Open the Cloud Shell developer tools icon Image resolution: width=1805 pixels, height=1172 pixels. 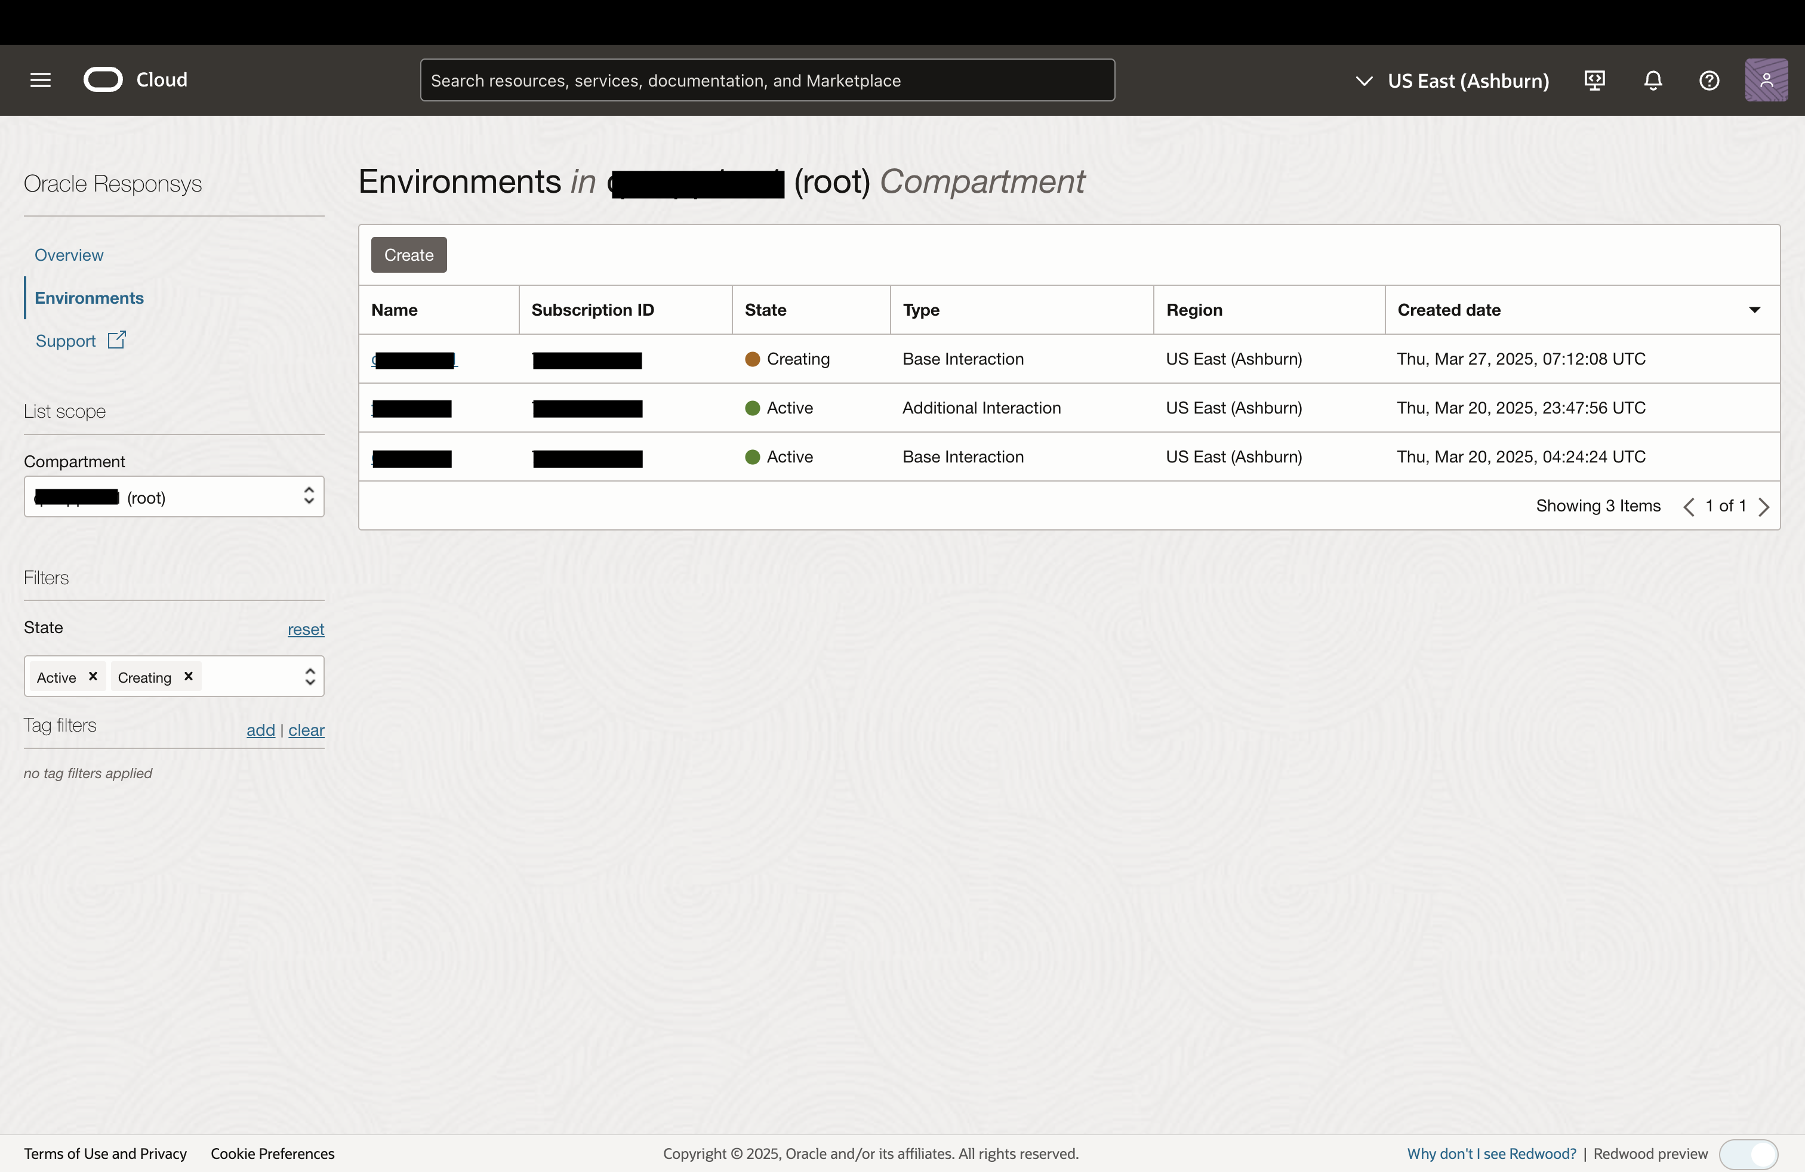[1594, 81]
